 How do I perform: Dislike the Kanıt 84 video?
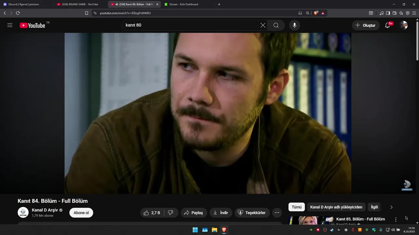pos(171,213)
